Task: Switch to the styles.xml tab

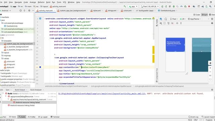Action: click(97, 10)
